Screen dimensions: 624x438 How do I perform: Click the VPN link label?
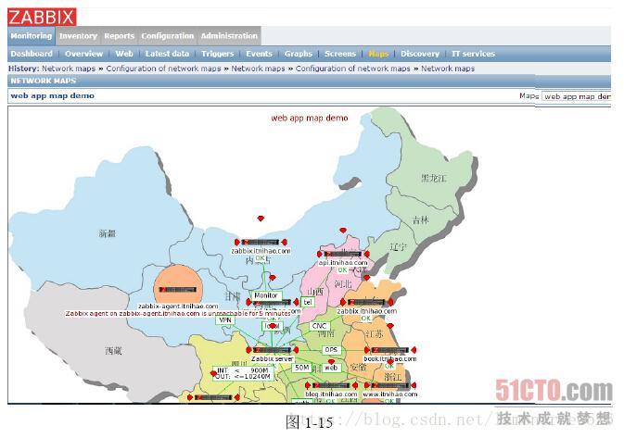click(x=225, y=320)
